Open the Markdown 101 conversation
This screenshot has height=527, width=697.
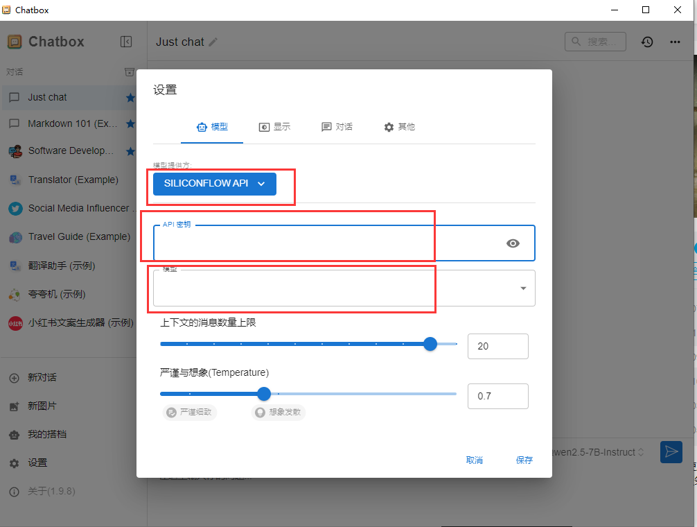[69, 123]
